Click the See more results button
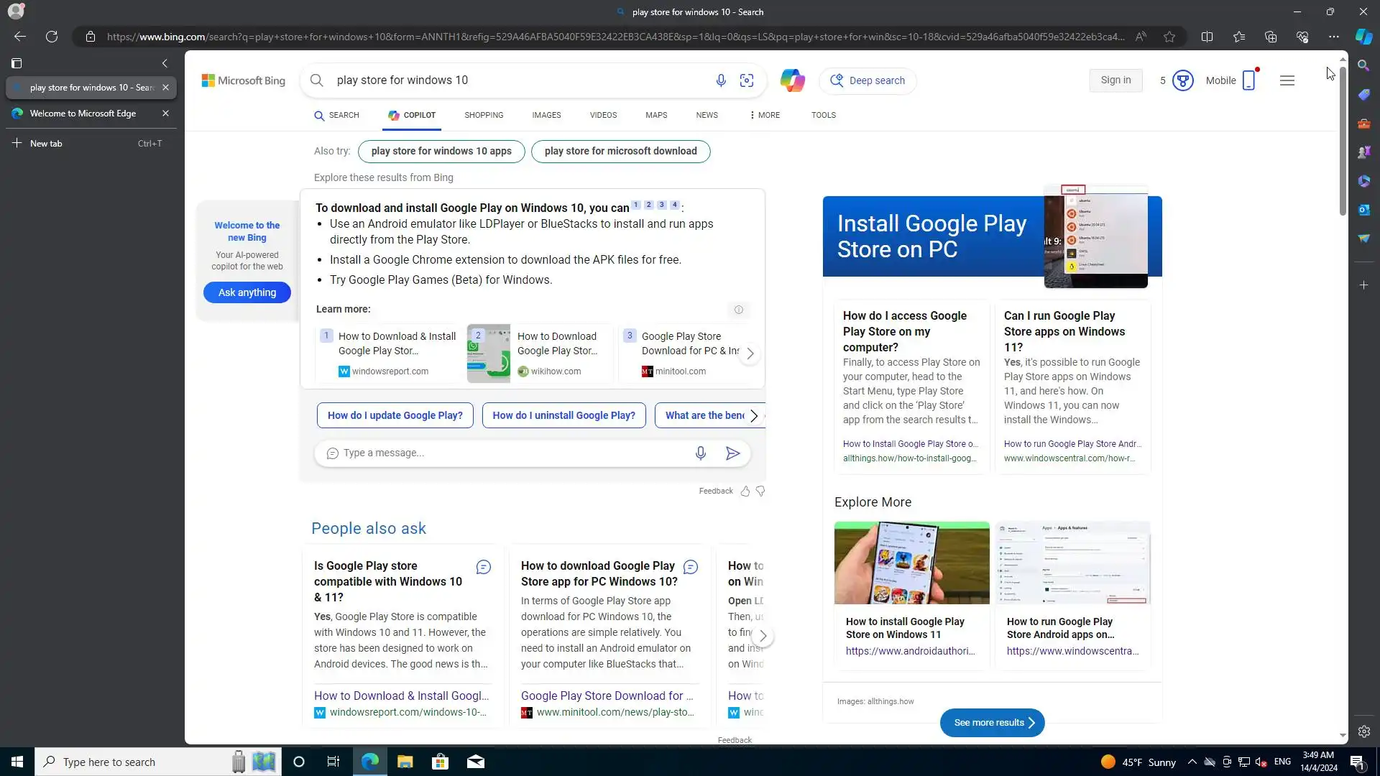The width and height of the screenshot is (1380, 776). pyautogui.click(x=992, y=723)
